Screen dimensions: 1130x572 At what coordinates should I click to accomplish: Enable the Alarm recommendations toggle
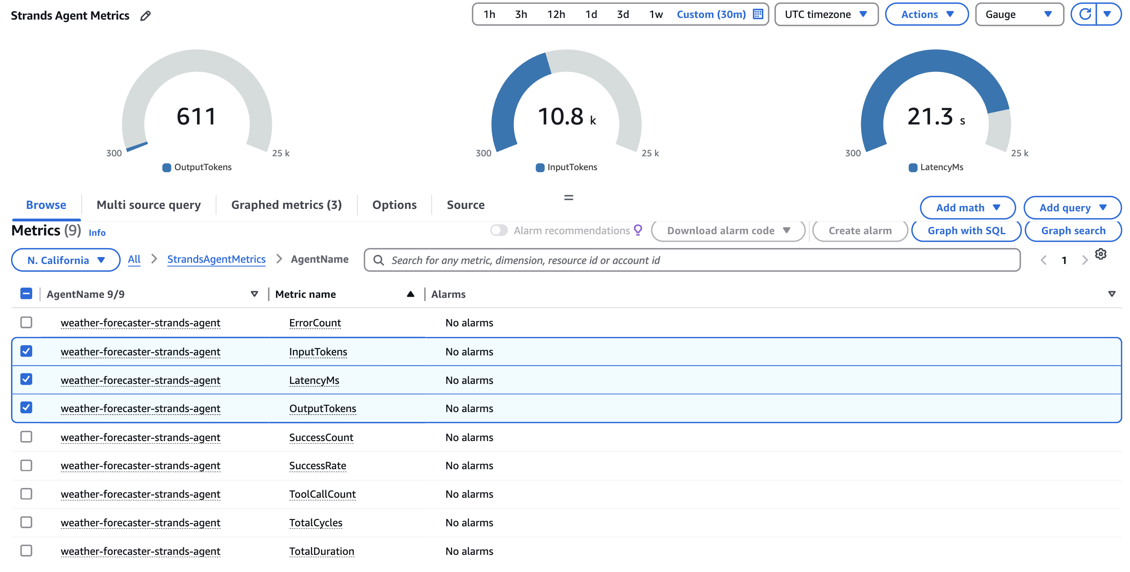click(x=499, y=229)
